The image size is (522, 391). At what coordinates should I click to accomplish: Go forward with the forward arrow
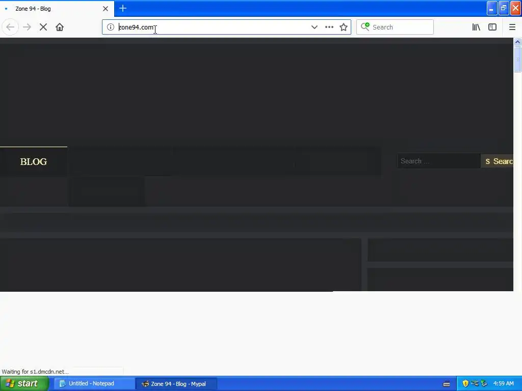[x=27, y=27]
